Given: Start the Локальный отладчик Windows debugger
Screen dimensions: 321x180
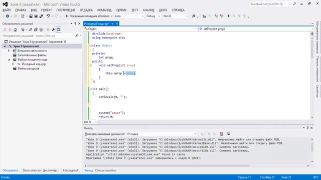Looking at the screenshot, I should tap(89, 16).
